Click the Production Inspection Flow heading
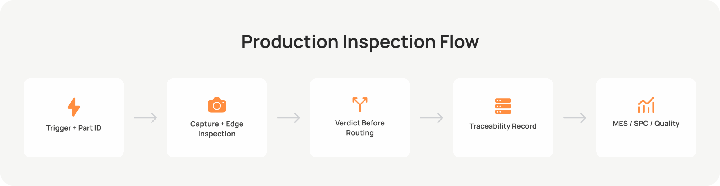Image resolution: width=720 pixels, height=186 pixels. (360, 42)
